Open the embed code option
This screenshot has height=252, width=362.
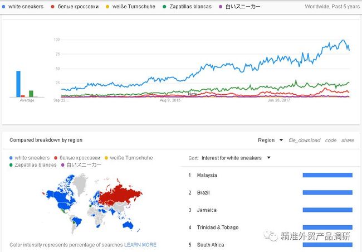[331, 140]
